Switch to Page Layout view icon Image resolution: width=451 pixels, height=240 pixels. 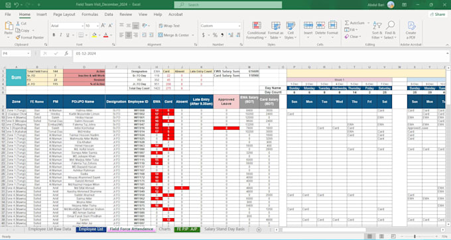[381, 236]
